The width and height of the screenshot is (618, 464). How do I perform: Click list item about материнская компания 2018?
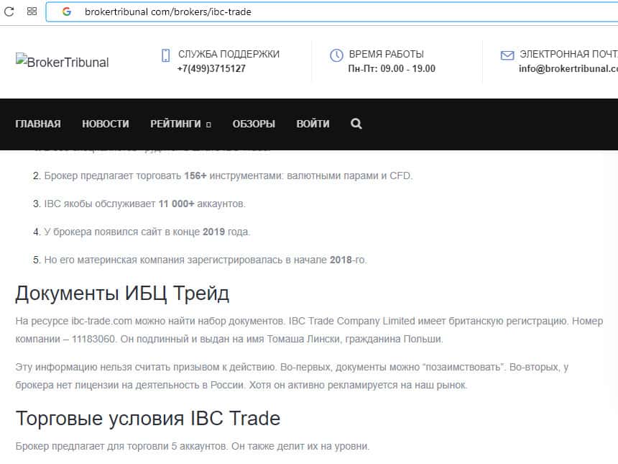[200, 260]
